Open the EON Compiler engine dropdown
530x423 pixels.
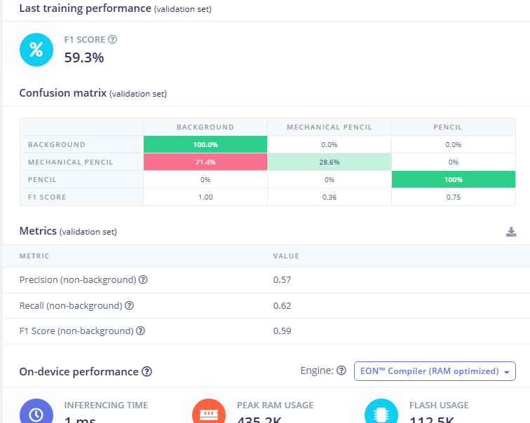coord(435,371)
